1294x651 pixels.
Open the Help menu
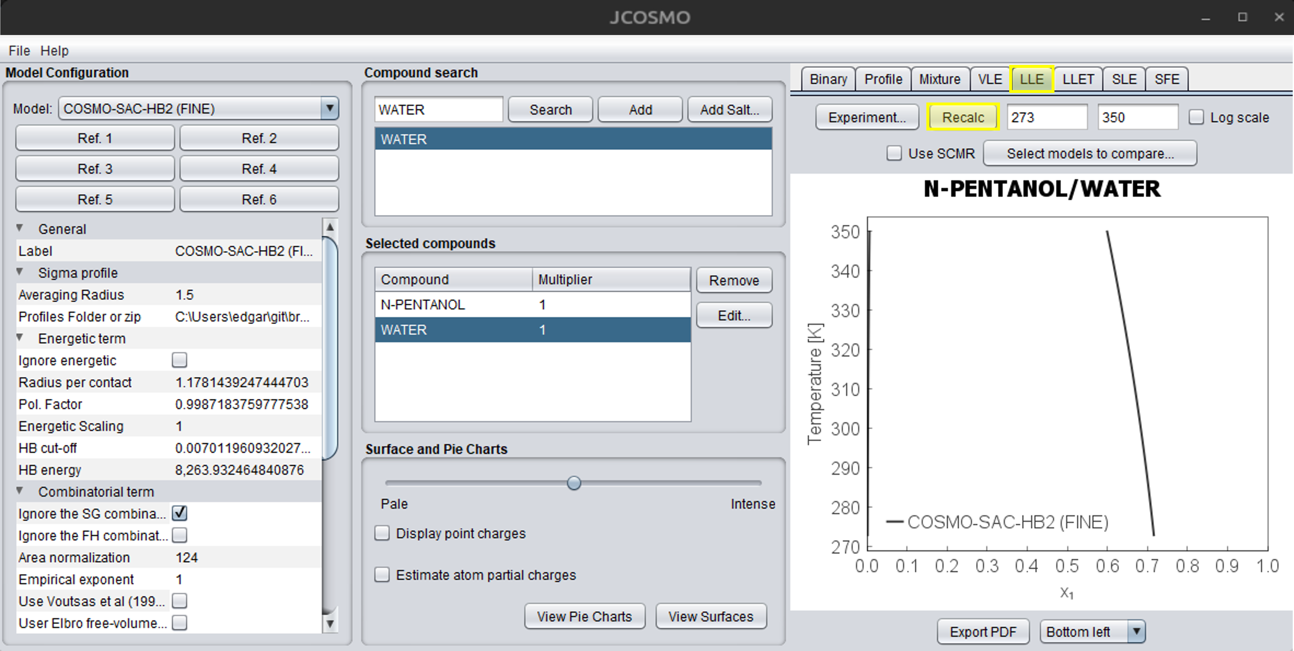pyautogui.click(x=54, y=51)
